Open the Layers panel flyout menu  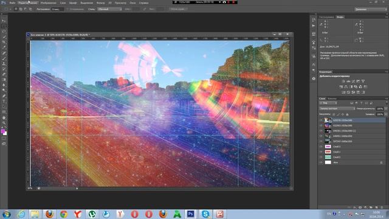pos(387,99)
